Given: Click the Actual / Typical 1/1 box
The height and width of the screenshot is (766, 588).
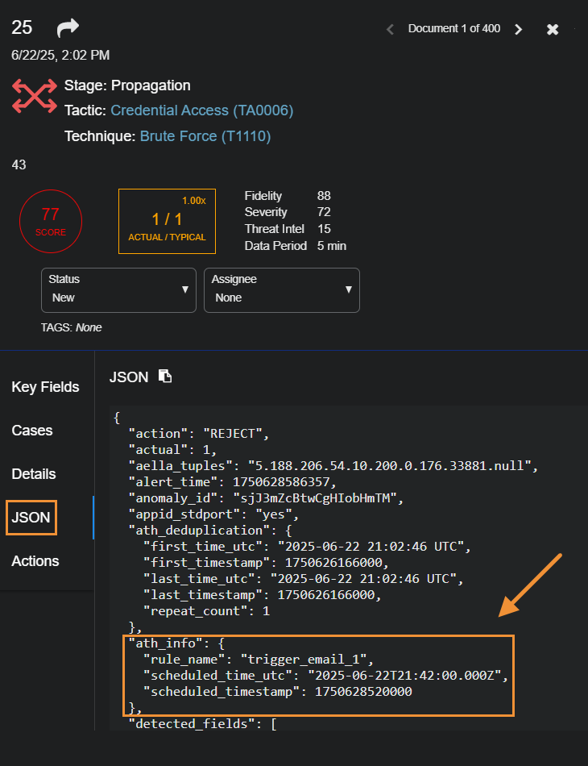Looking at the screenshot, I should pyautogui.click(x=167, y=222).
